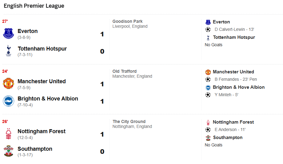Image resolution: width=283 pixels, height=164 pixels.
Task: Click the large Tottenham Hotspur crest
Action: coord(8,51)
